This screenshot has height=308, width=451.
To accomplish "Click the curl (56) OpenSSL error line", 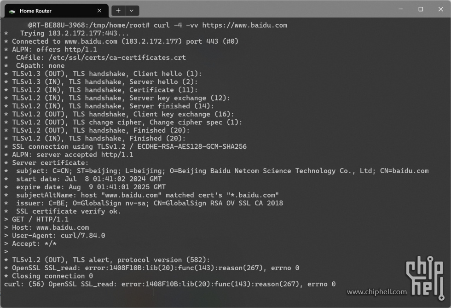I will [x=170, y=284].
